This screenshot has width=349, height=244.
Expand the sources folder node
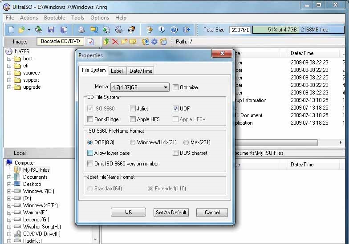tap(9, 73)
